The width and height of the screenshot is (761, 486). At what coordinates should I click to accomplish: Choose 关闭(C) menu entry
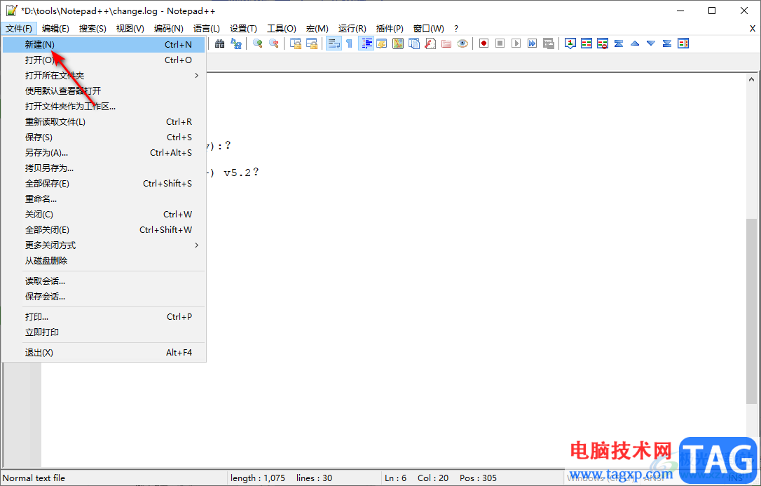[104, 214]
